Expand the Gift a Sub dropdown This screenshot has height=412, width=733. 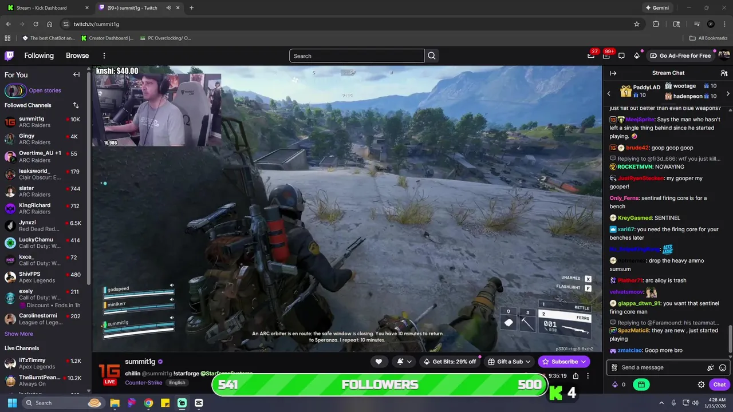(x=510, y=362)
